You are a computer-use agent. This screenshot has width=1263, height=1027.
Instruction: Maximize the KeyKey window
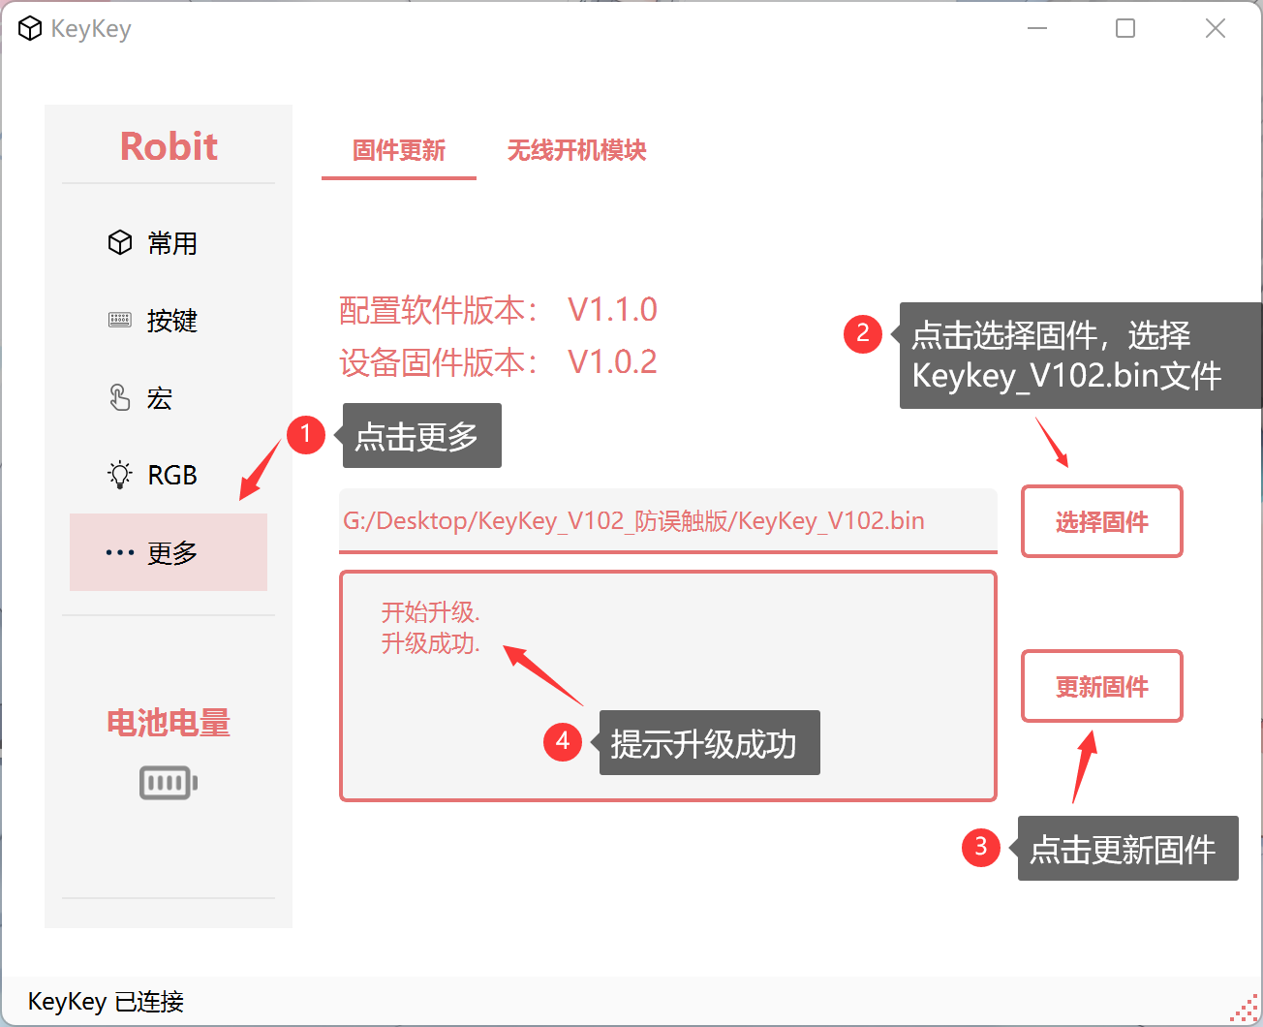coord(1125,29)
